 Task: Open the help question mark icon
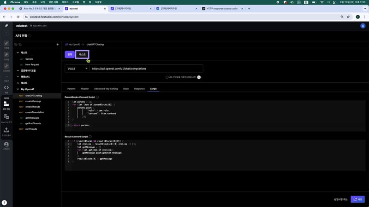(x=4, y=202)
